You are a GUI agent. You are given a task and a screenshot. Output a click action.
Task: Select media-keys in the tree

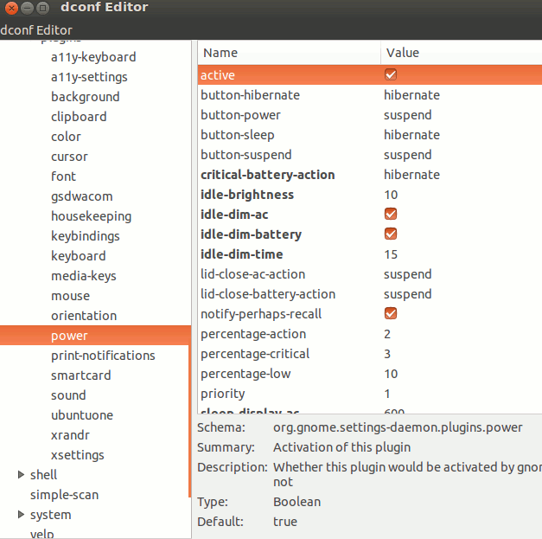[x=84, y=276]
